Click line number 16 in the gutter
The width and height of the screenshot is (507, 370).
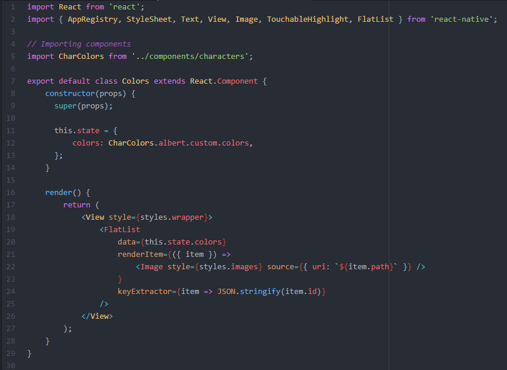11,193
